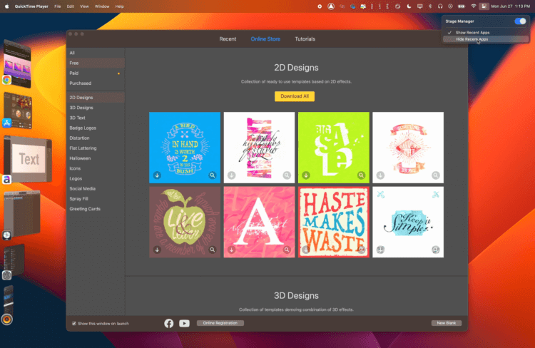Select 'Show Recent Apps' option
Screen dimensions: 535x348
coord(472,32)
